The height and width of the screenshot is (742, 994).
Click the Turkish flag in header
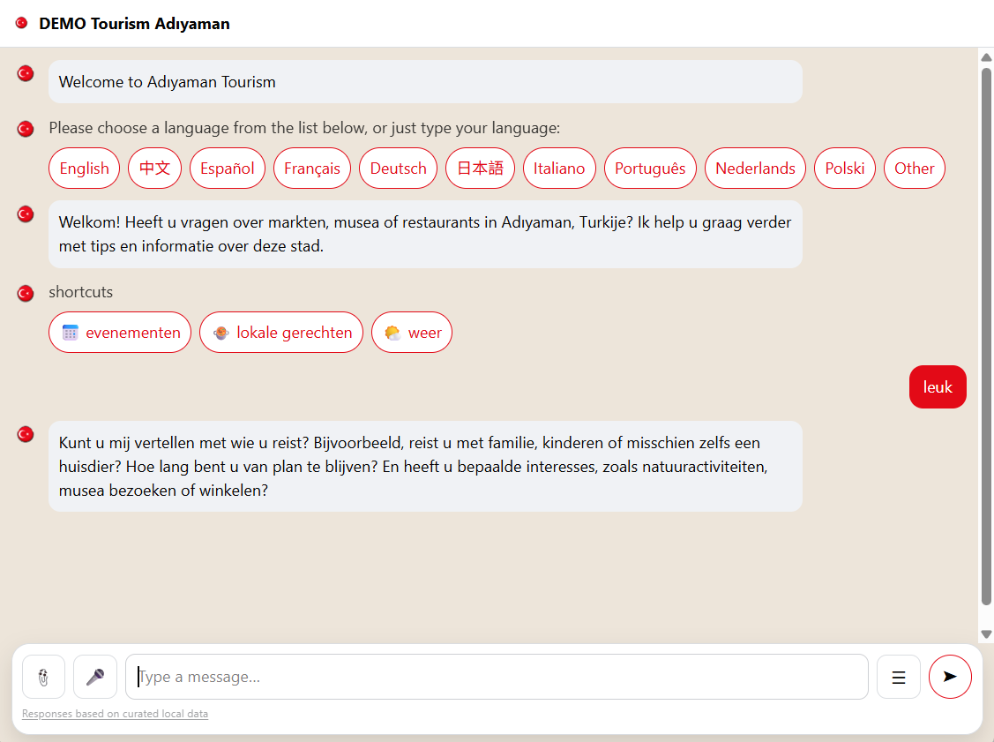pyautogui.click(x=21, y=23)
